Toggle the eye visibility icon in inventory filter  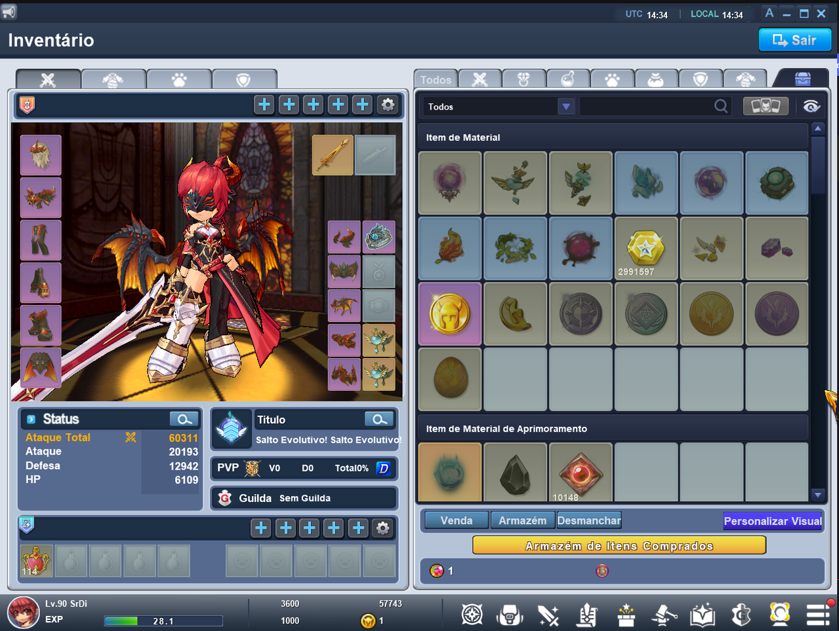(811, 106)
